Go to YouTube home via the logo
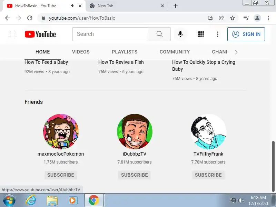This screenshot has width=276, height=207. [40, 34]
